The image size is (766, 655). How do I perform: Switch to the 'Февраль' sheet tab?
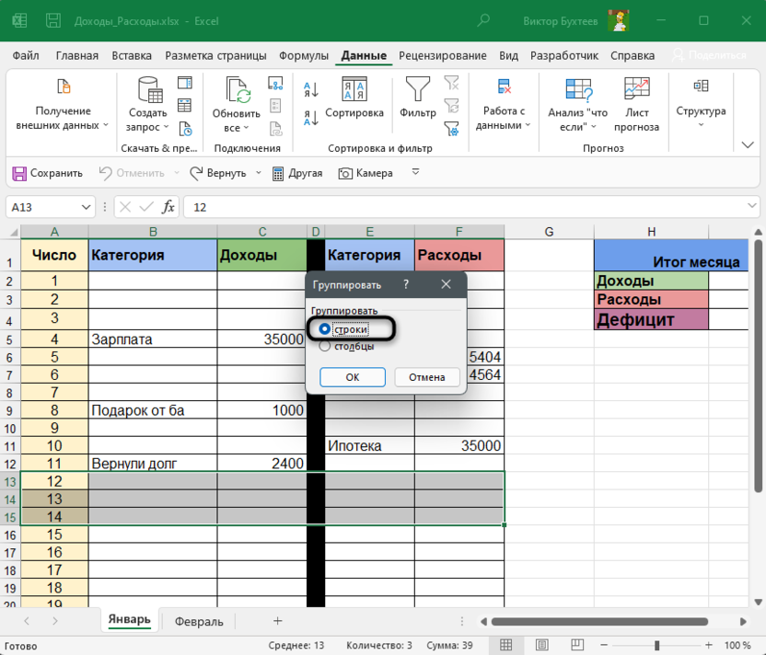pyautogui.click(x=199, y=621)
